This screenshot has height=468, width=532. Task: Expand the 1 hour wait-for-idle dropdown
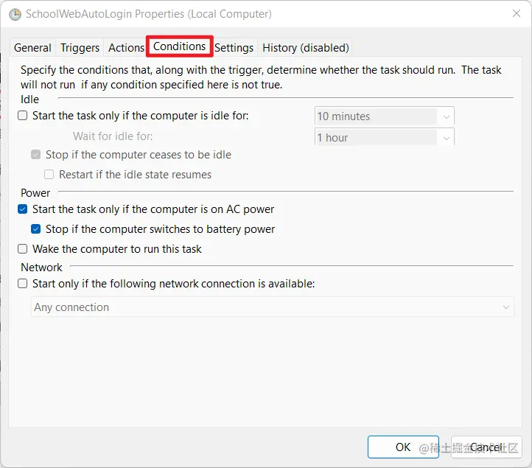pos(385,137)
